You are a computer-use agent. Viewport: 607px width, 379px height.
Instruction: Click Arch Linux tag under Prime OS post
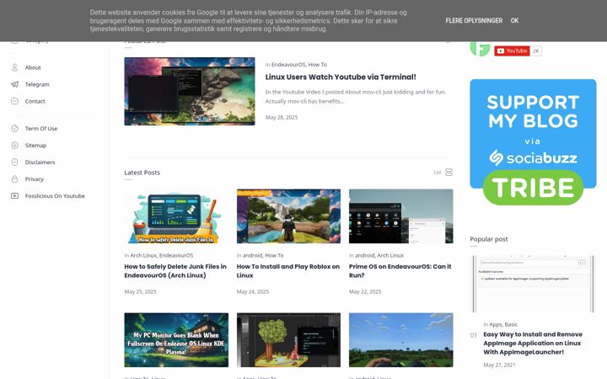click(x=390, y=255)
